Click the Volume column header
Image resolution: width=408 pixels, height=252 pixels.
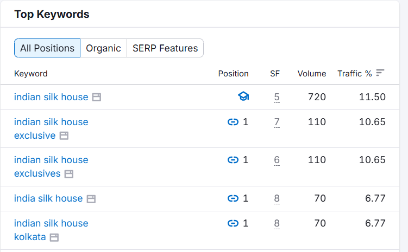[311, 74]
